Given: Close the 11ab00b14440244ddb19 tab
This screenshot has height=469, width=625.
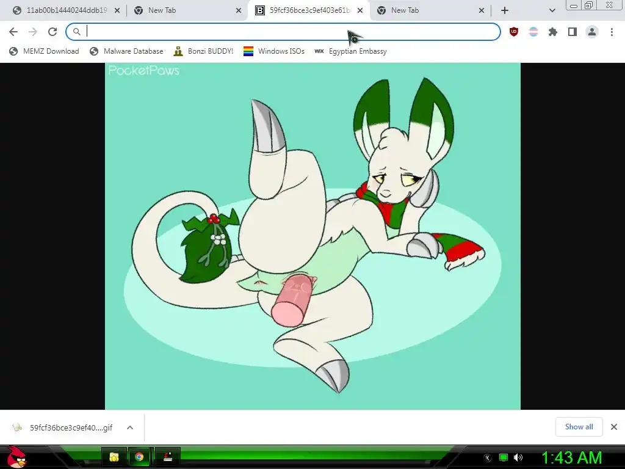Looking at the screenshot, I should 117,10.
